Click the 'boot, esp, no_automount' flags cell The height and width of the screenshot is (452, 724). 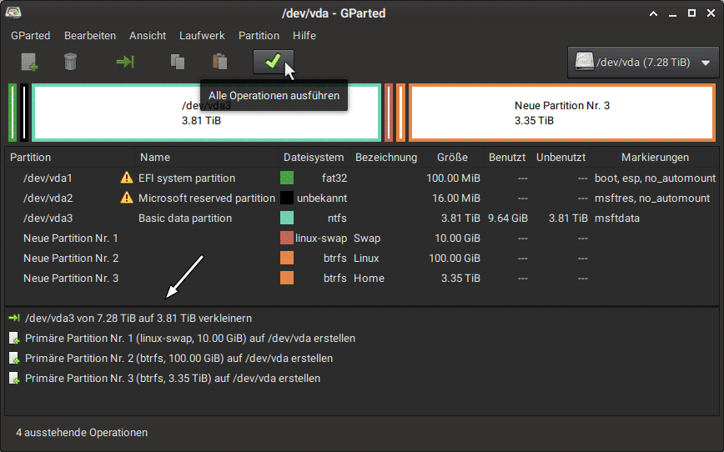(655, 178)
